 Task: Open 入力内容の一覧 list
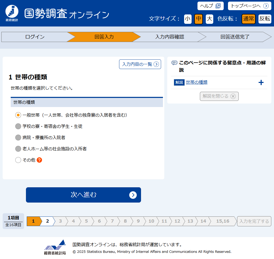click(140, 64)
